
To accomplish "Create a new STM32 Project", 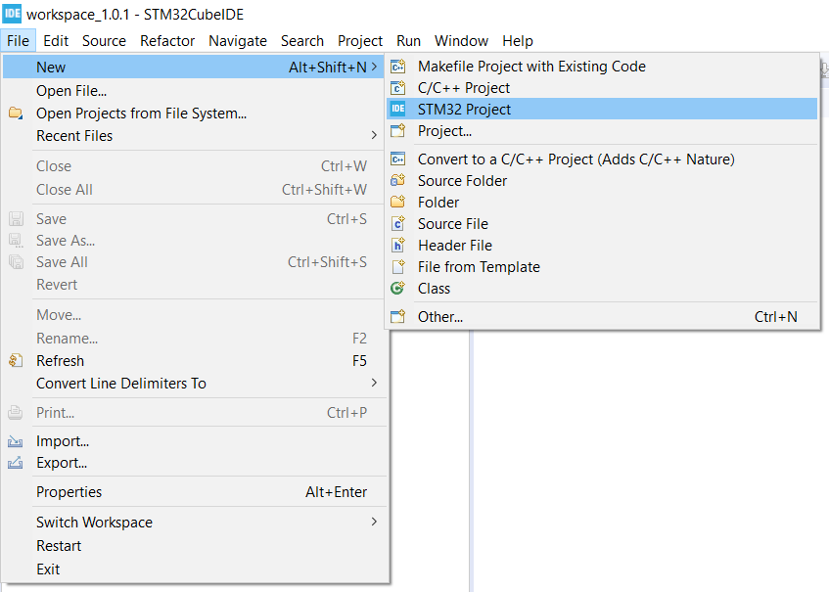I will [x=602, y=109].
